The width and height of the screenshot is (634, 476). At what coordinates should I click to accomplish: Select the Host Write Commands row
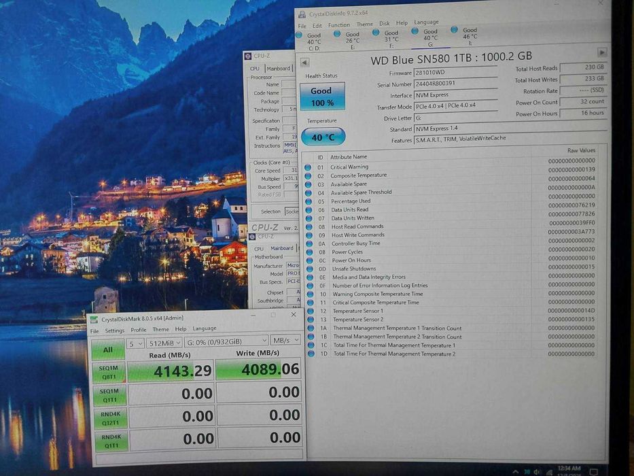tap(451, 235)
